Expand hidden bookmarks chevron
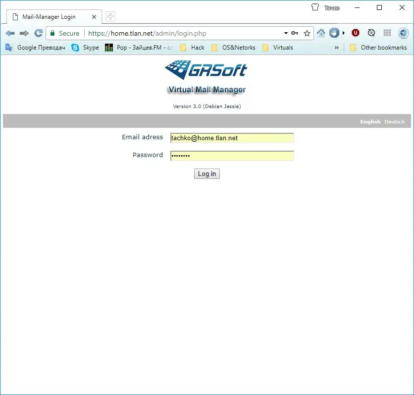This screenshot has width=414, height=395. [x=337, y=48]
